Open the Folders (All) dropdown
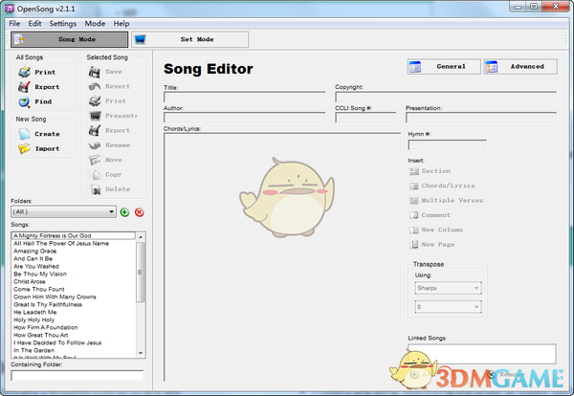Screen dimensions: 574x396 (64, 211)
